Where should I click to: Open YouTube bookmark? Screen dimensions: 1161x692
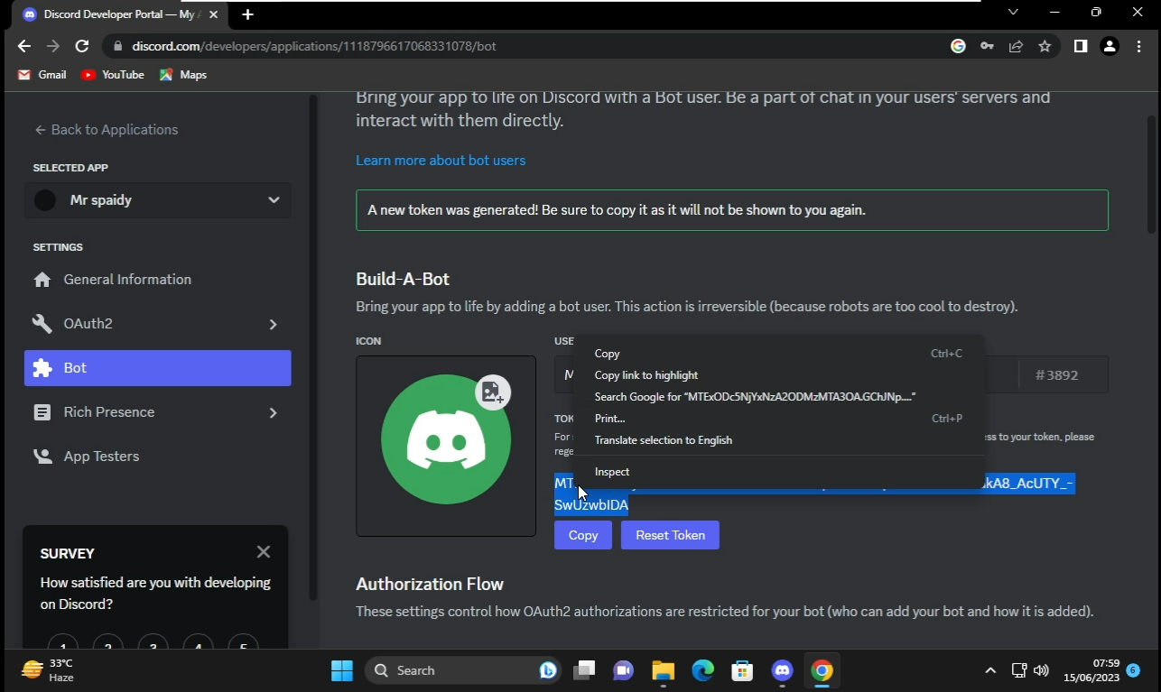(113, 75)
